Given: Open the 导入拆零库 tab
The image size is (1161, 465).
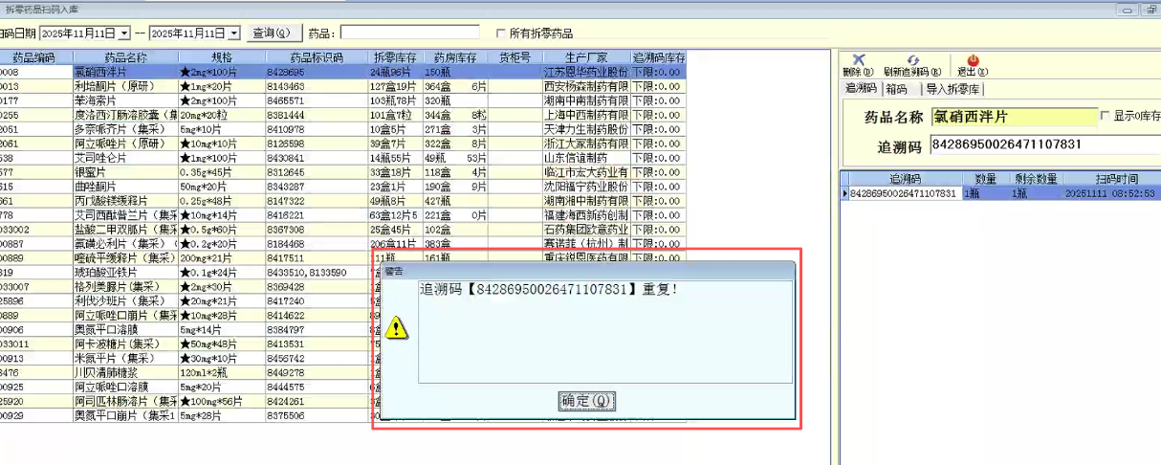Looking at the screenshot, I should pyautogui.click(x=953, y=89).
